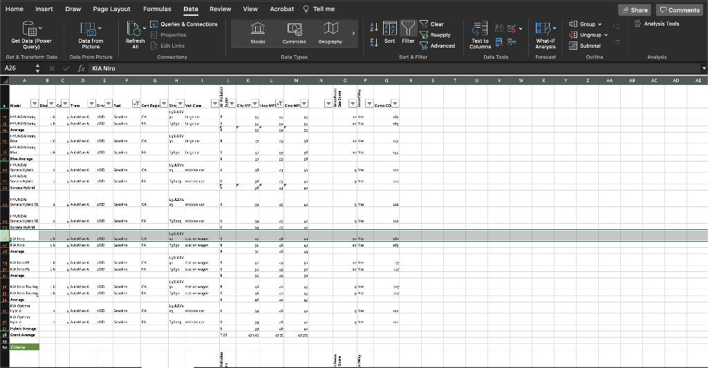Switch to the View tab

[x=250, y=9]
